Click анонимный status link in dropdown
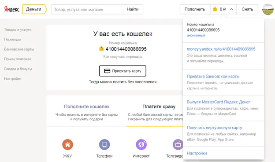This screenshot has width=275, height=162. [x=196, y=35]
